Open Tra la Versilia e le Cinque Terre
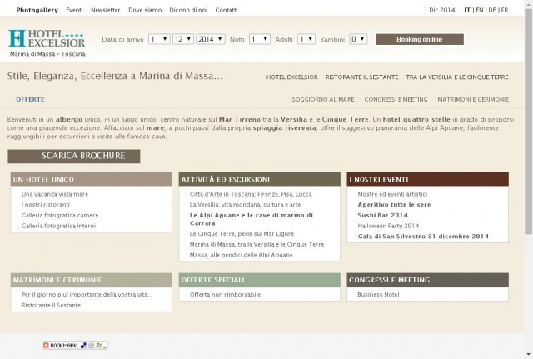The height and width of the screenshot is (359, 533). pyautogui.click(x=457, y=77)
